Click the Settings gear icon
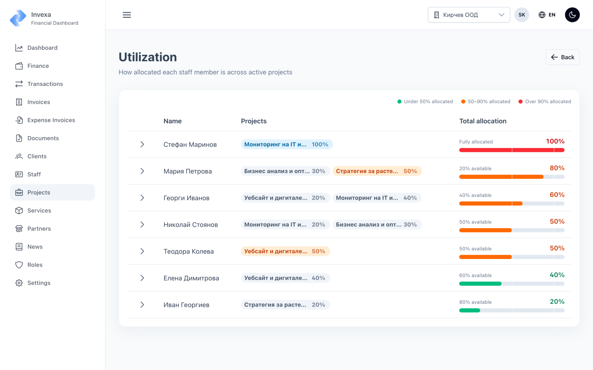This screenshot has width=593, height=370. click(x=19, y=283)
